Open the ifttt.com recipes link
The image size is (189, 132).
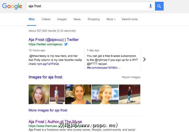tap(103, 67)
